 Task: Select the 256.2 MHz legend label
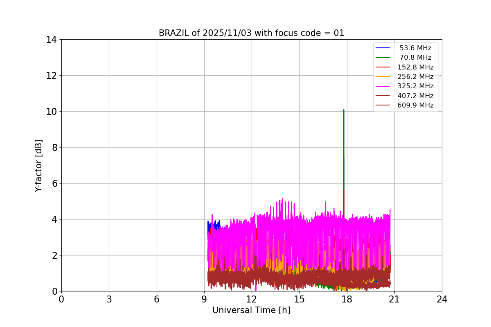click(415, 77)
